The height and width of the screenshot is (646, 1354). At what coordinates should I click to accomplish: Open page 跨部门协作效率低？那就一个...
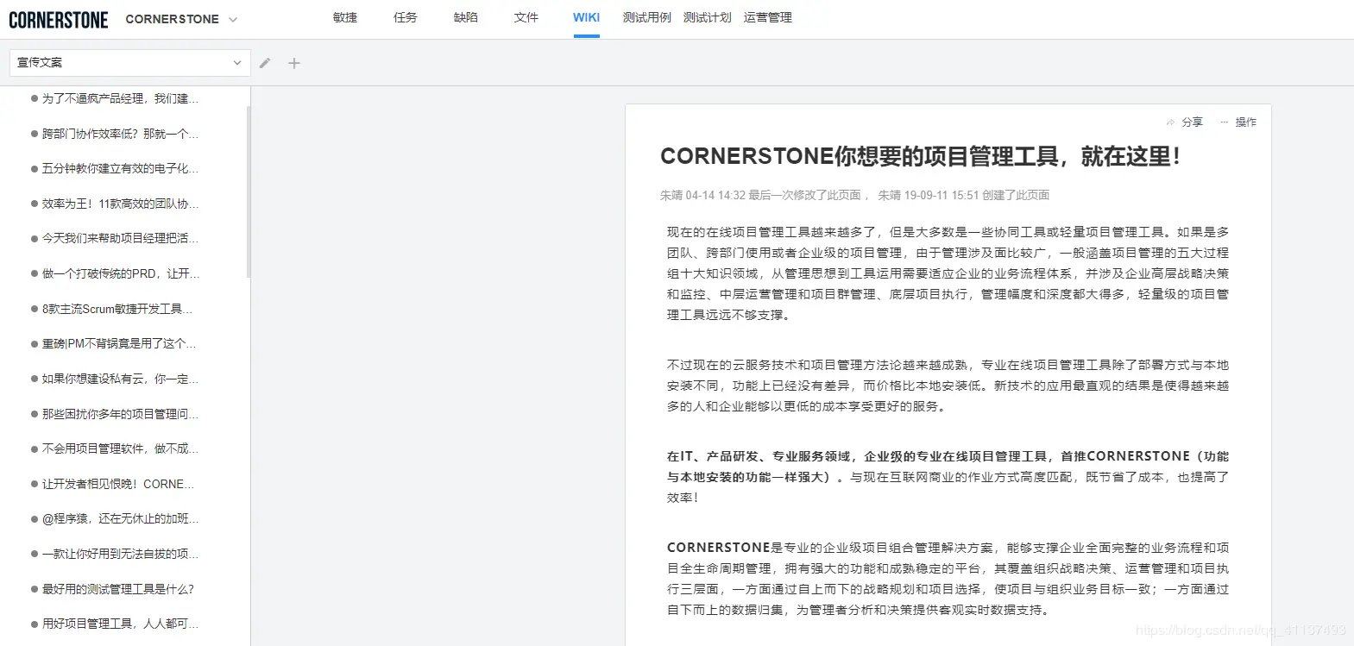120,134
